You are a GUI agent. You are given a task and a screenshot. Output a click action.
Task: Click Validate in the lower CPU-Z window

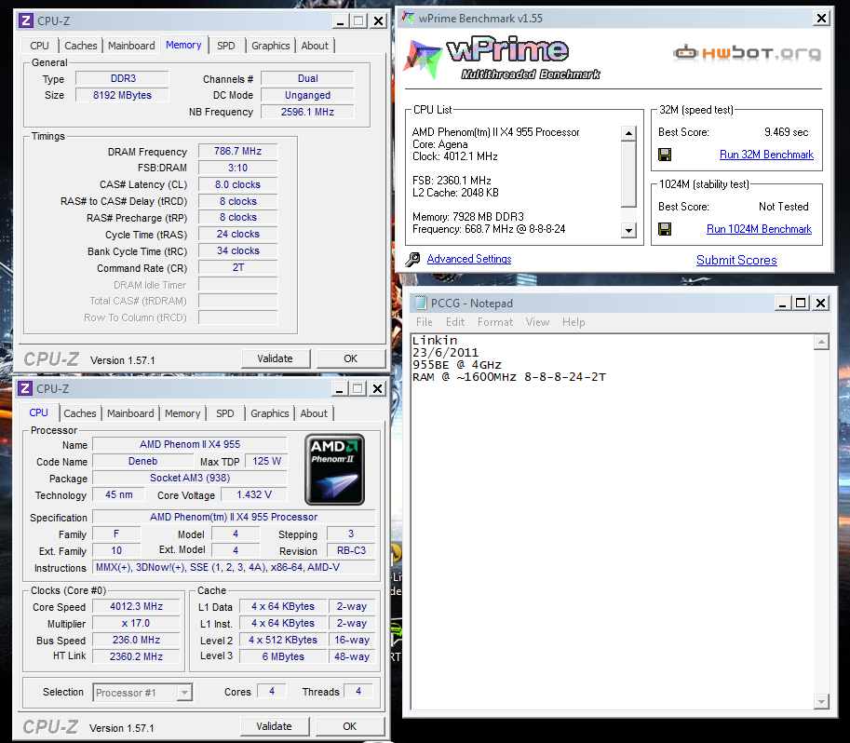[275, 726]
